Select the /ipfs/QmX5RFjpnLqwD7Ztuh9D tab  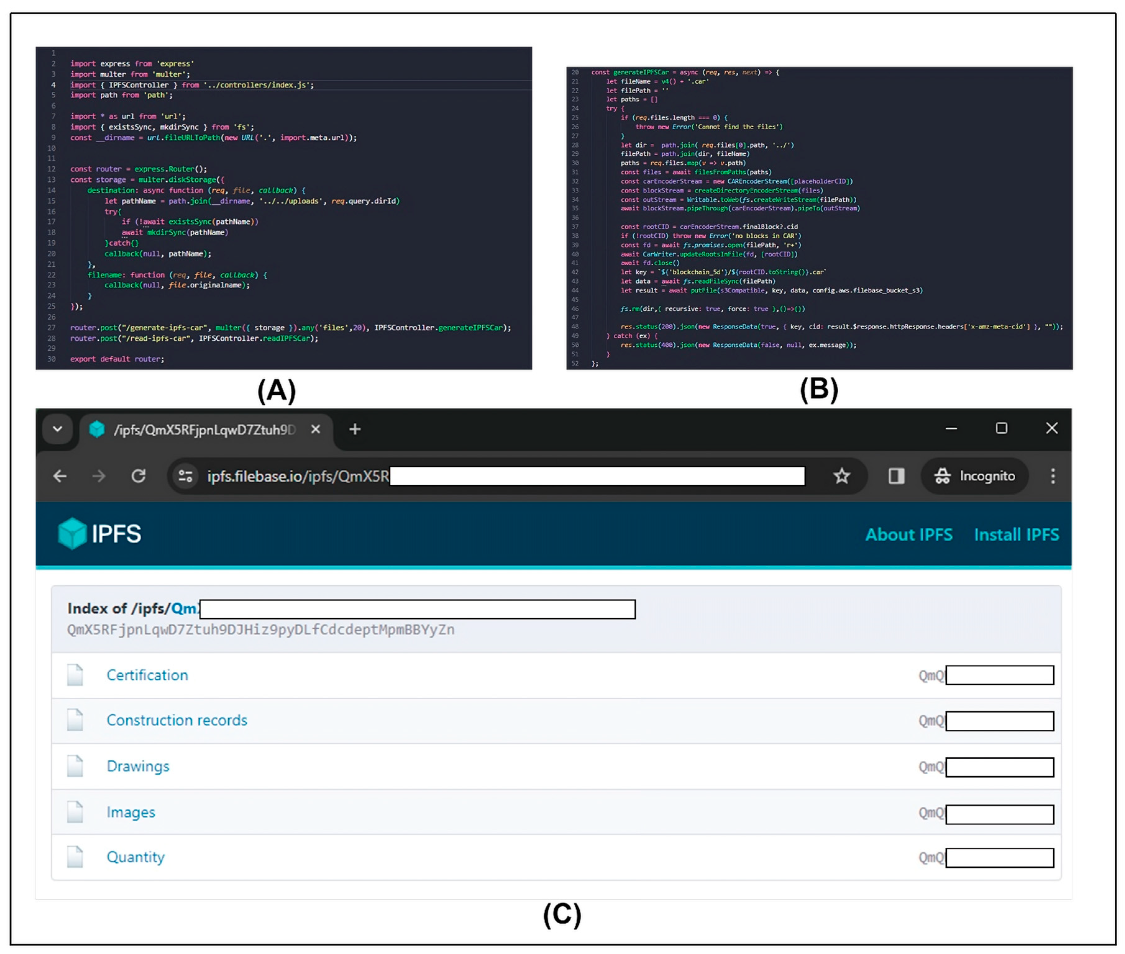click(x=204, y=430)
